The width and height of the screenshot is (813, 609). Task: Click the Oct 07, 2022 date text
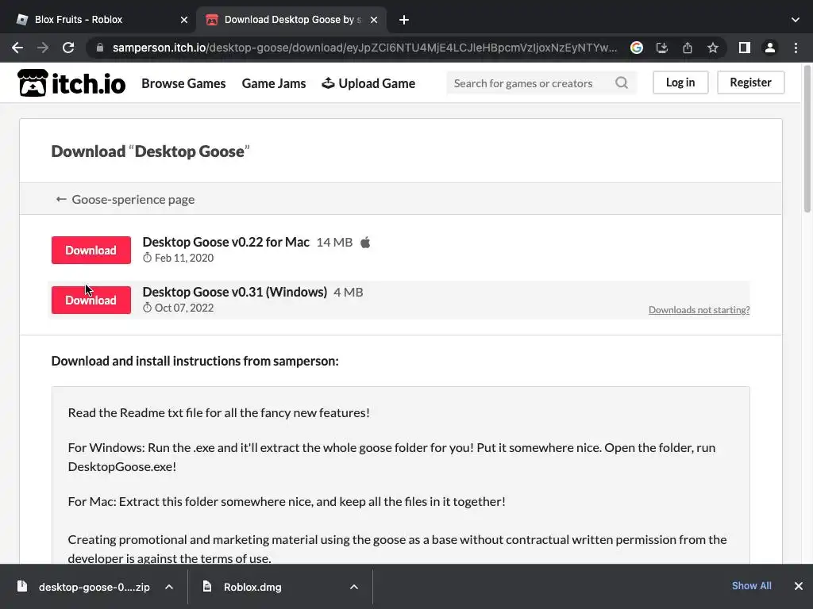[183, 308]
